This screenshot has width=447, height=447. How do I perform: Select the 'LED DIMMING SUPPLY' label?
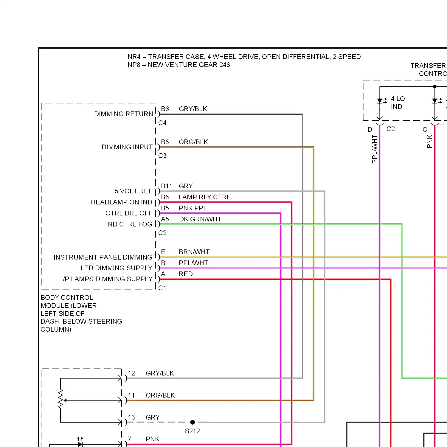[x=117, y=268]
